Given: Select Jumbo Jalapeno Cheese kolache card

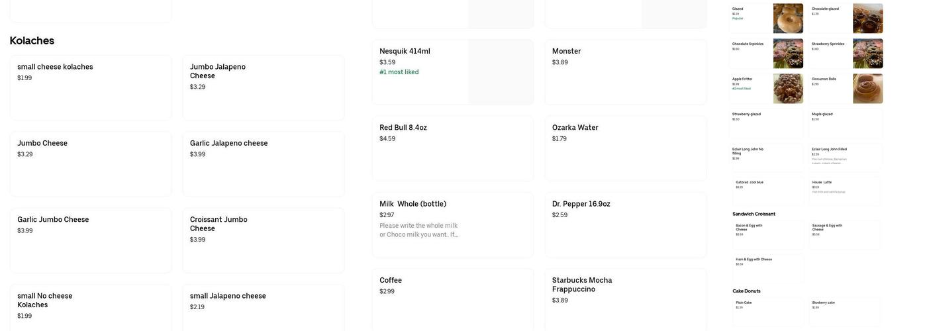Looking at the screenshot, I should pyautogui.click(x=263, y=87).
